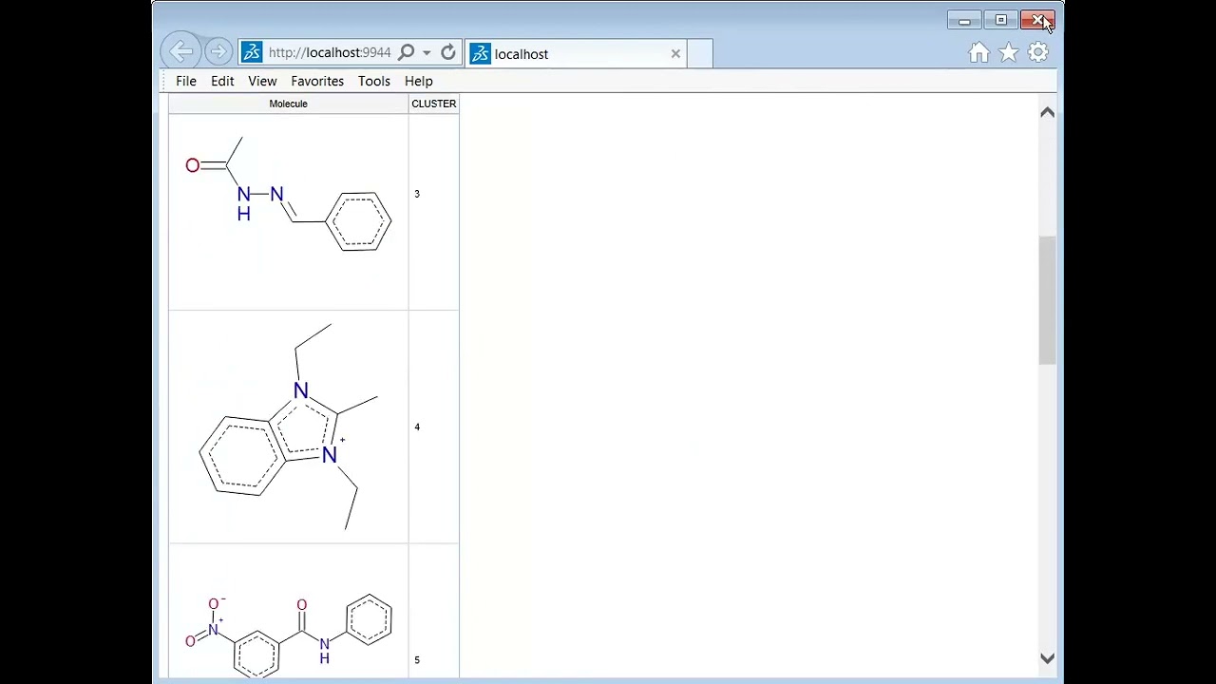Click the page scroll up arrow

pos(1047,112)
